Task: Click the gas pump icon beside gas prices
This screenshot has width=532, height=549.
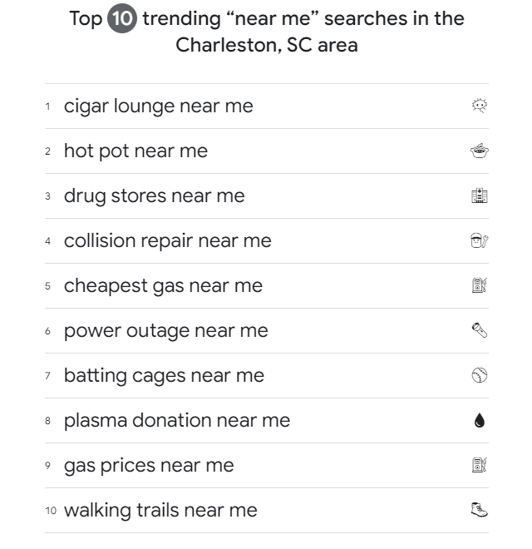Action: 479,465
